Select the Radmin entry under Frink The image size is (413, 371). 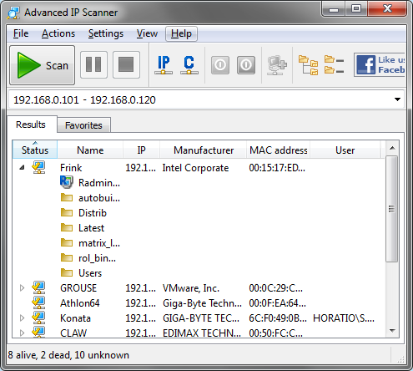(x=90, y=183)
